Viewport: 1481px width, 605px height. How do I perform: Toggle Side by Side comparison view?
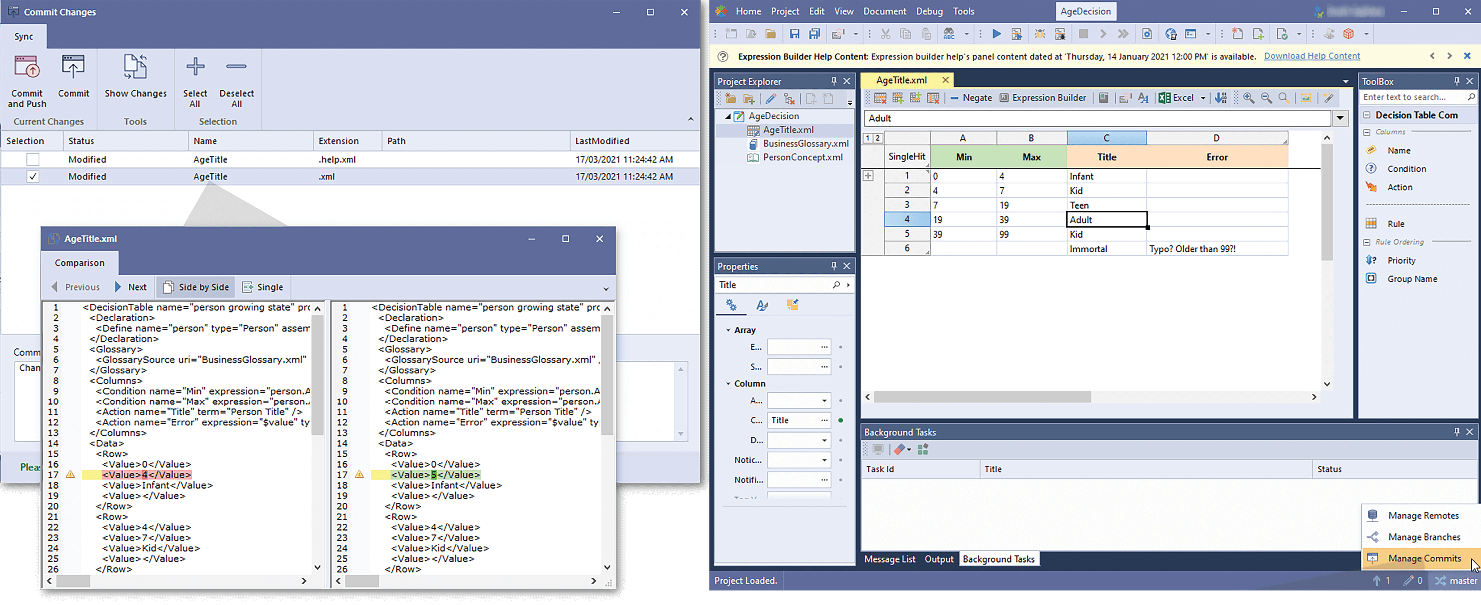(x=196, y=287)
